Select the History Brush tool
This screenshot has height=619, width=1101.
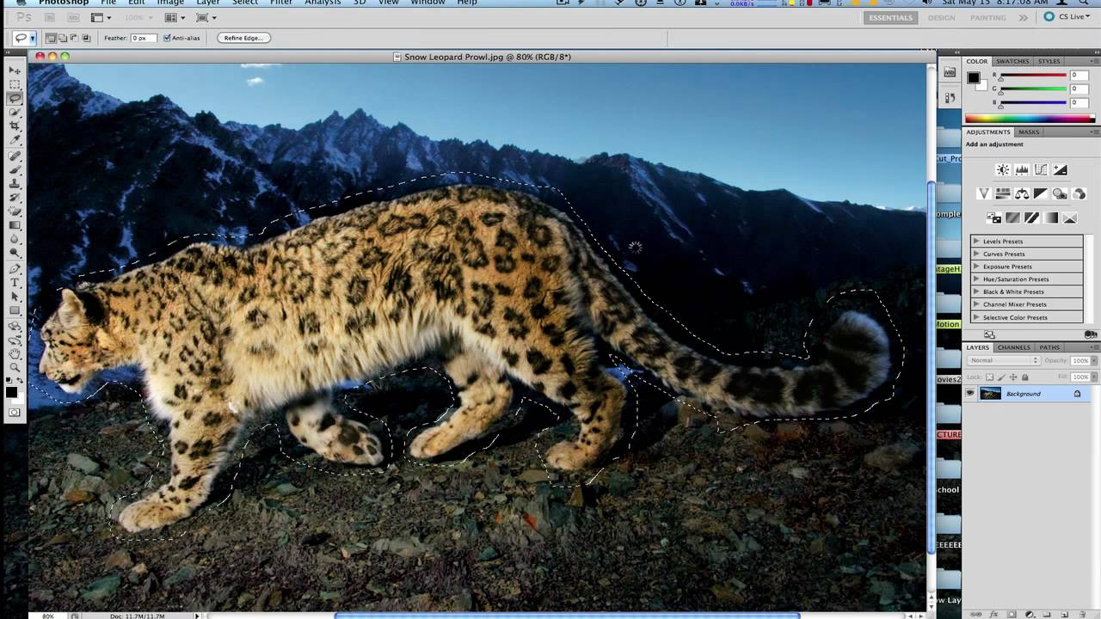(x=15, y=198)
